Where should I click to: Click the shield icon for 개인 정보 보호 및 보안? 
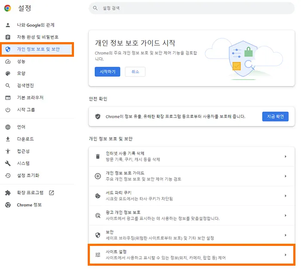[8, 49]
